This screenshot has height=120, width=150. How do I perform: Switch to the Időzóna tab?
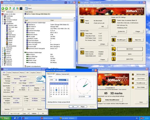tap(58, 74)
